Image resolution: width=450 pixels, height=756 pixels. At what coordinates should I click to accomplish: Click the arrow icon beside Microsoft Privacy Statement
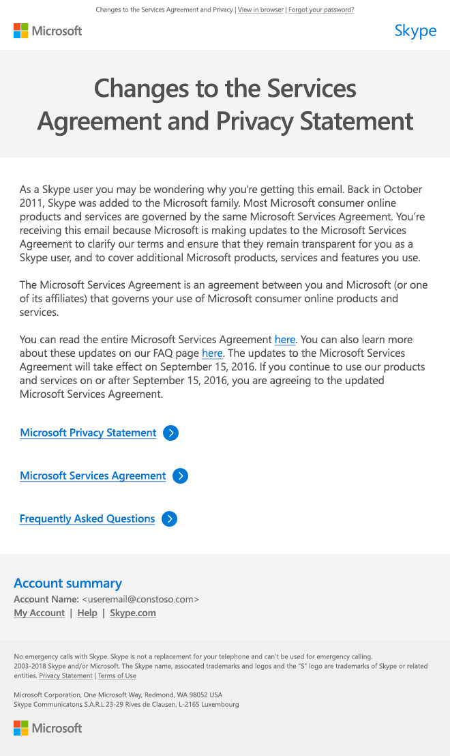[x=171, y=433]
